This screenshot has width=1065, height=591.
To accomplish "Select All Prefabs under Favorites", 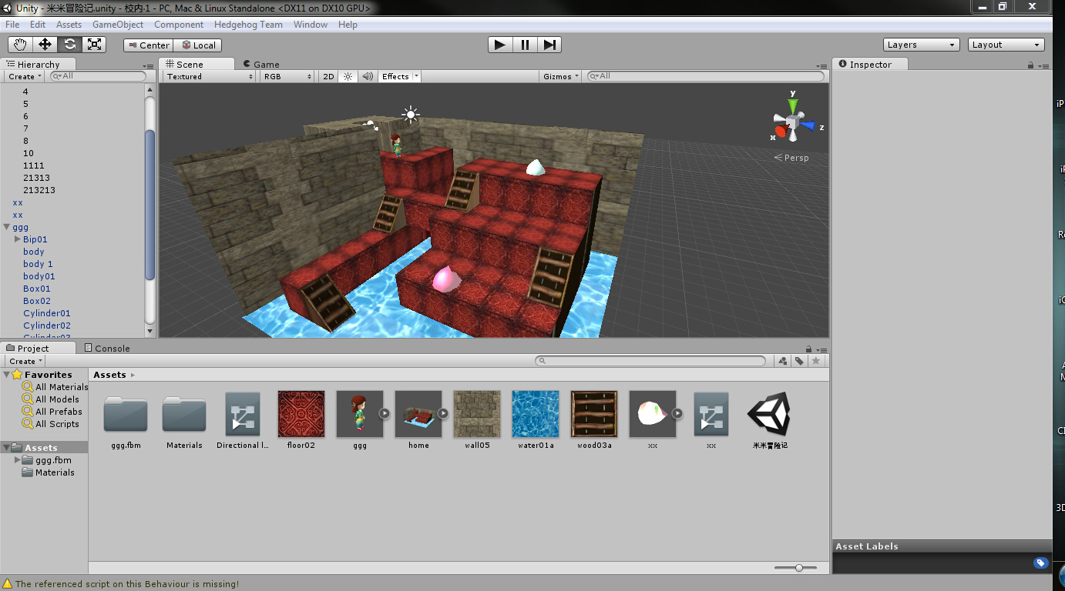I will point(59,412).
